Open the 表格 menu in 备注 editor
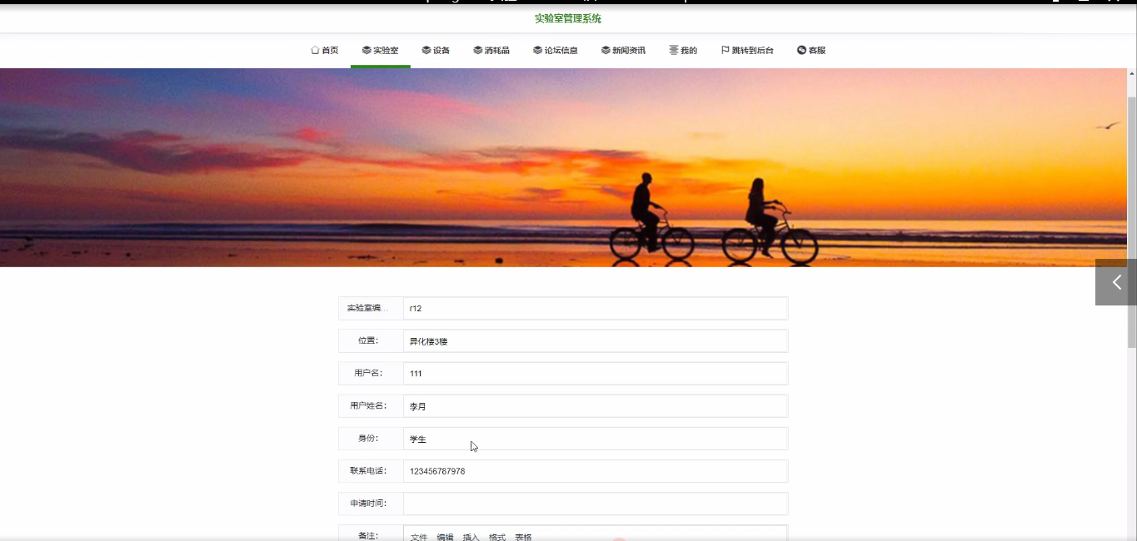The image size is (1137, 541). coord(523,537)
